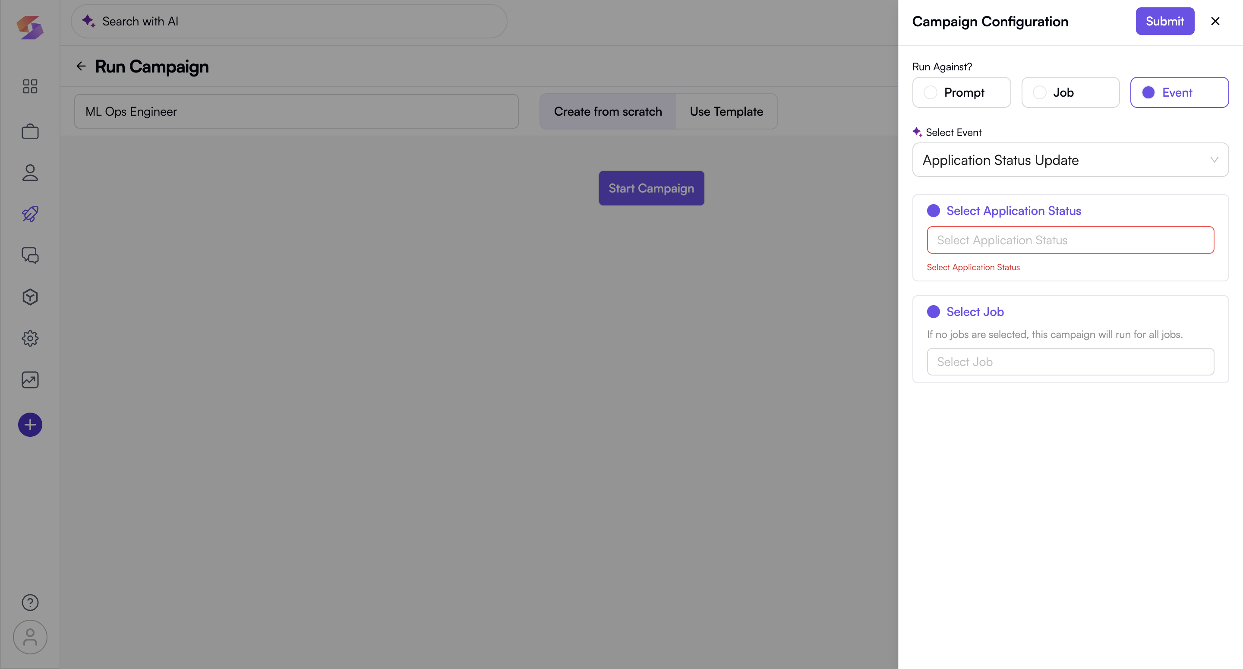
Task: Open the dashboard grid icon
Action: (30, 86)
